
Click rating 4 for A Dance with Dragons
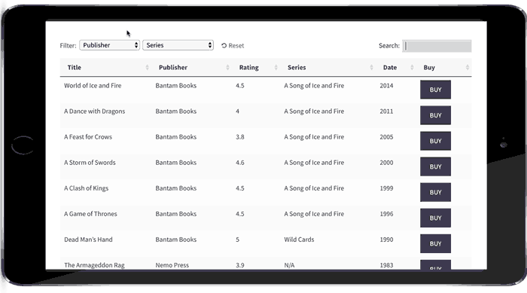click(x=238, y=111)
